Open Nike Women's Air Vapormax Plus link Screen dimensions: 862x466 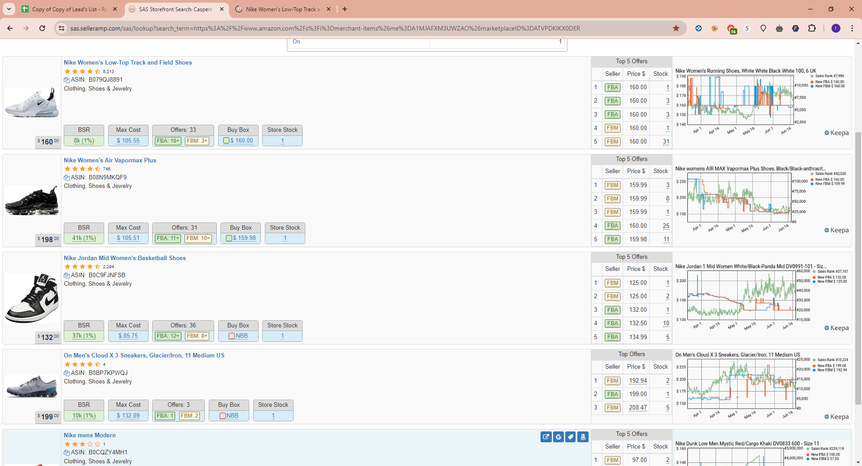(110, 161)
